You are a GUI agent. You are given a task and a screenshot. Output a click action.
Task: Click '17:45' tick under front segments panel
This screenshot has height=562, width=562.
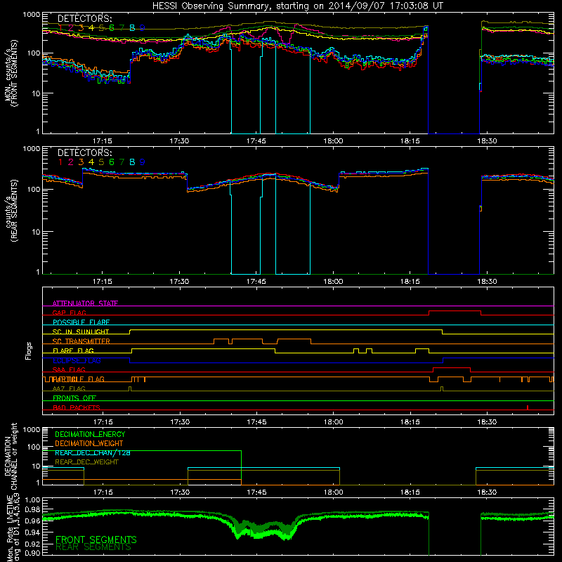pos(256,141)
